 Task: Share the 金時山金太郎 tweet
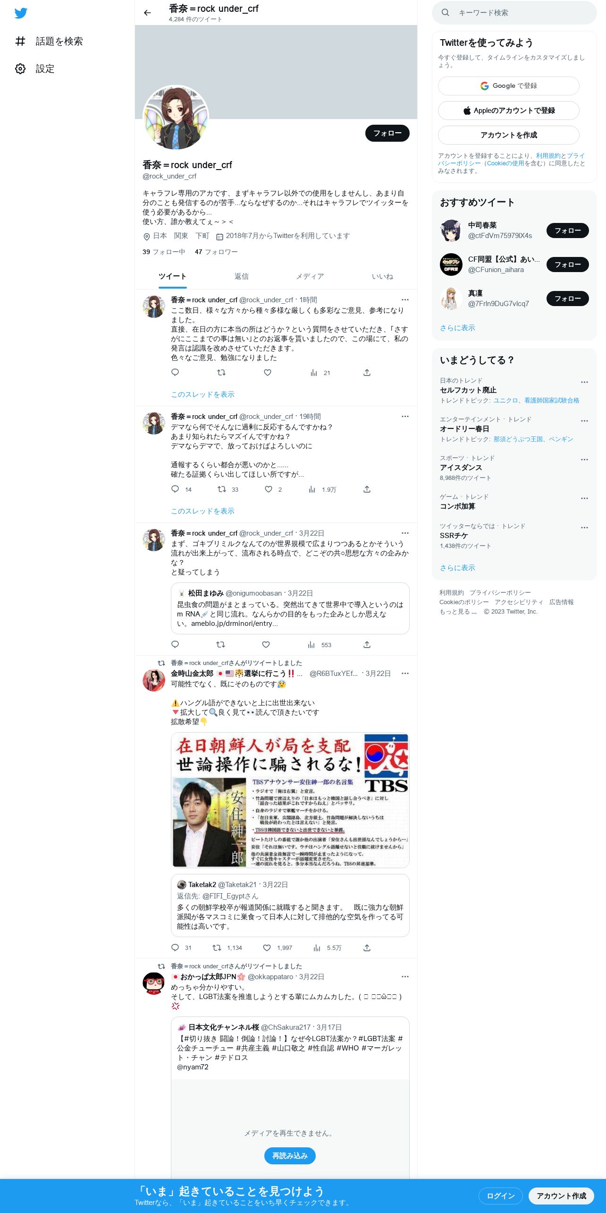pyautogui.click(x=367, y=948)
